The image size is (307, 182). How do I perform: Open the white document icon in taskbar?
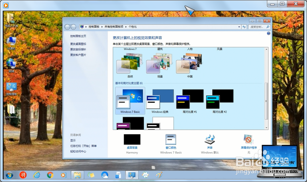click(118, 175)
